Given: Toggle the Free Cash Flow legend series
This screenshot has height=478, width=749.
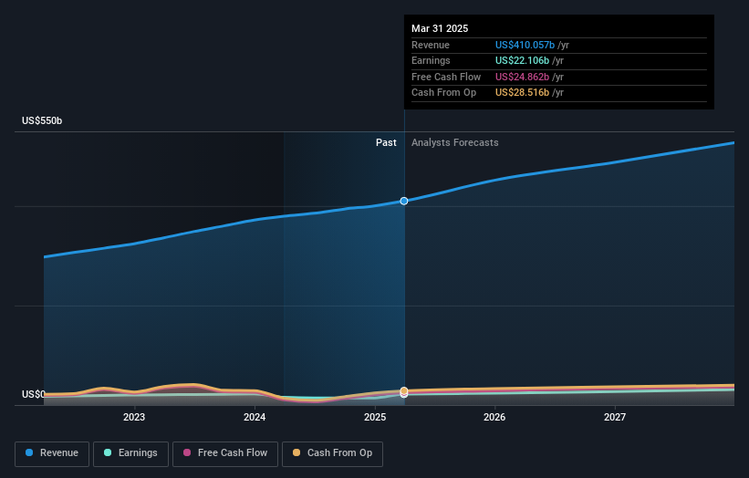Looking at the screenshot, I should (225, 453).
